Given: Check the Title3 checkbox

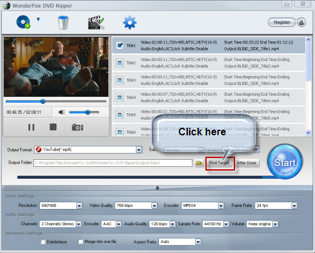Looking at the screenshot, I should tap(120, 80).
